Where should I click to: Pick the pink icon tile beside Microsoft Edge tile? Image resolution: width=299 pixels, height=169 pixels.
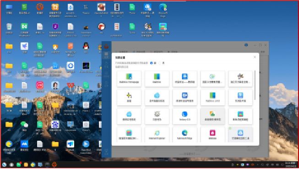pos(212,135)
